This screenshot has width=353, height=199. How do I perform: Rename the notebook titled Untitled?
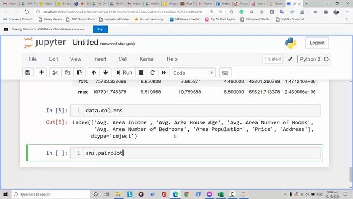click(85, 43)
